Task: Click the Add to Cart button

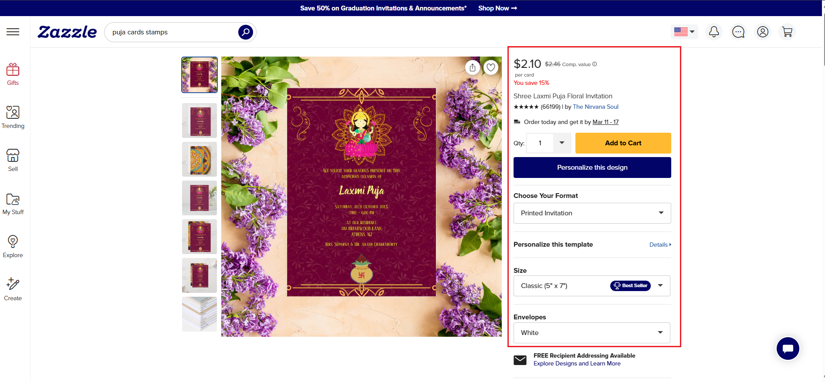Action: 623,143
